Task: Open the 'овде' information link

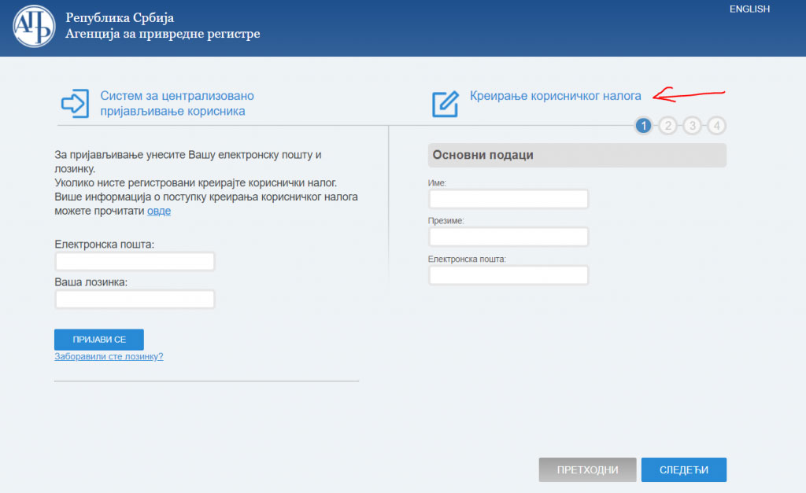Action: tap(158, 211)
